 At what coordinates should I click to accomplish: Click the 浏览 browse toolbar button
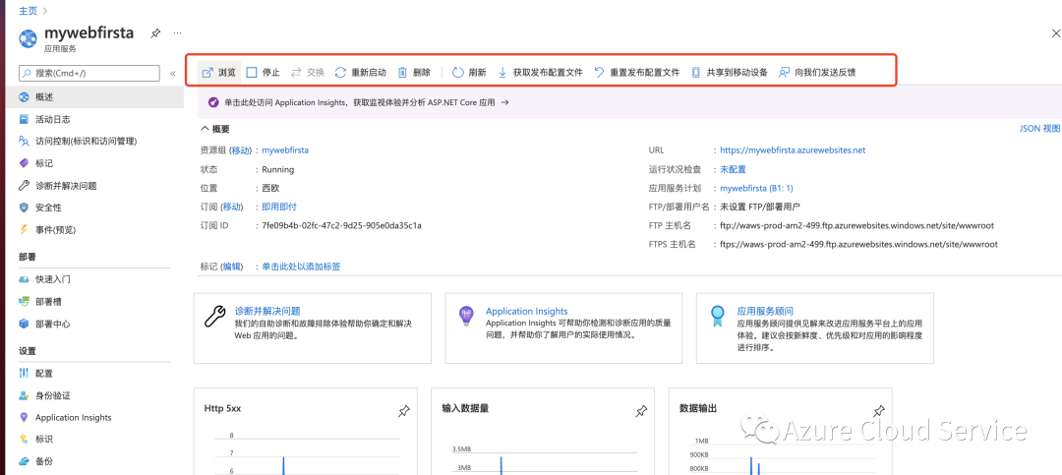coord(219,72)
